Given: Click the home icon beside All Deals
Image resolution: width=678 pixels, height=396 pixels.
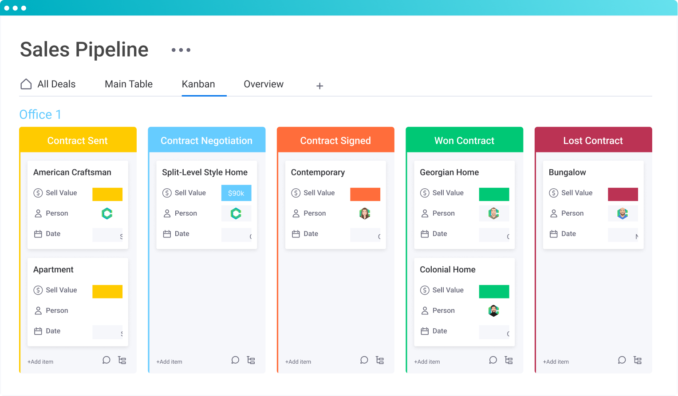Looking at the screenshot, I should (x=26, y=84).
